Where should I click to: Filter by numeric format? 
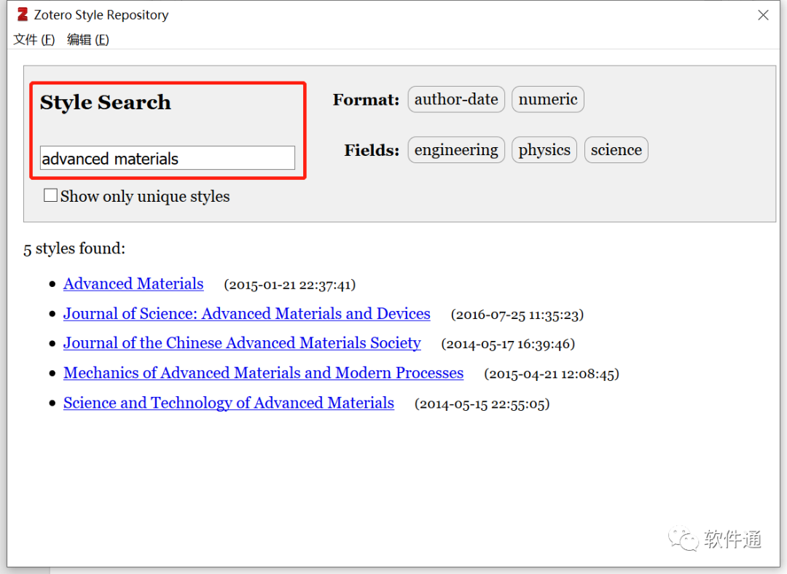(x=547, y=99)
